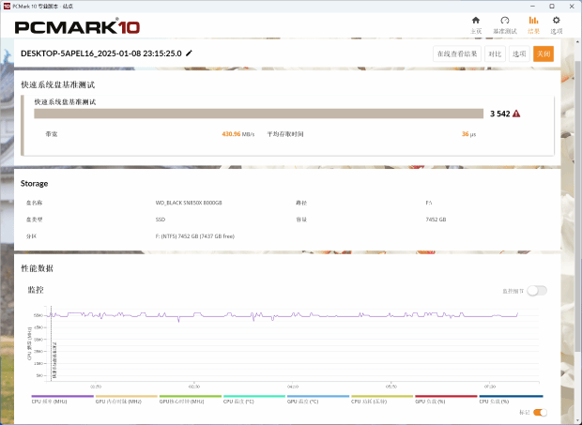Click the vertical scrollbar thumb
The width and height of the screenshot is (582, 425).
pyautogui.click(x=577, y=207)
